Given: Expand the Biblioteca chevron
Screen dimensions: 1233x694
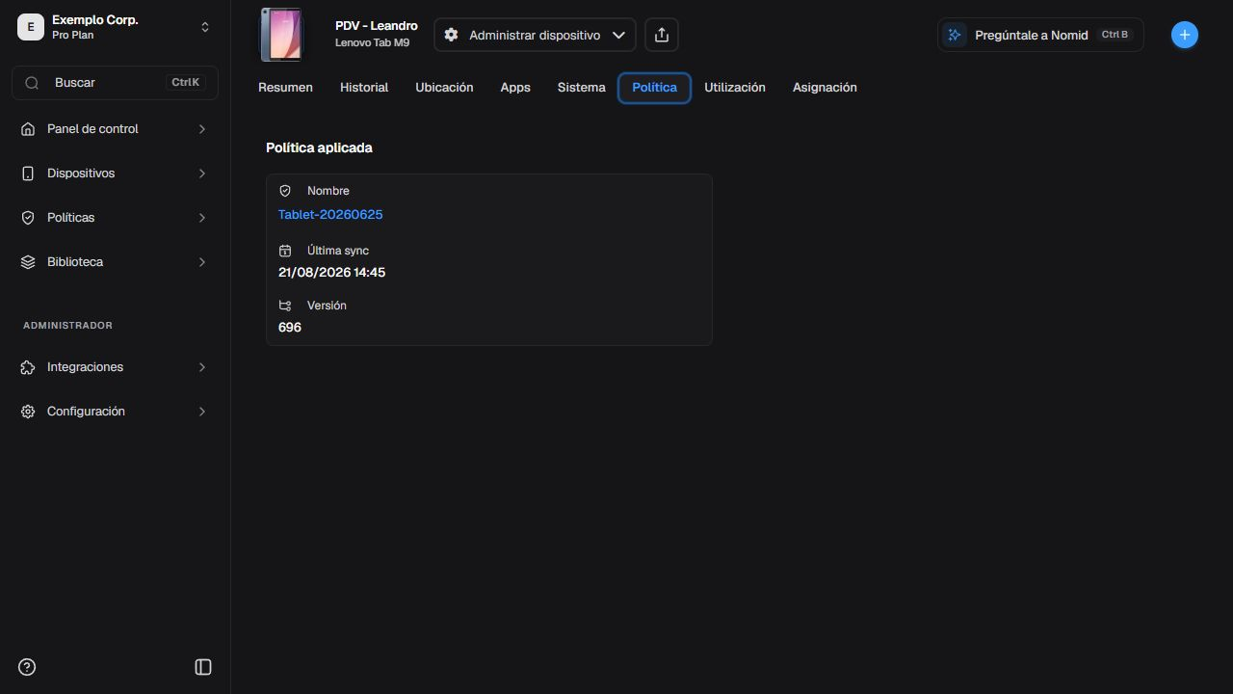Looking at the screenshot, I should point(202,262).
